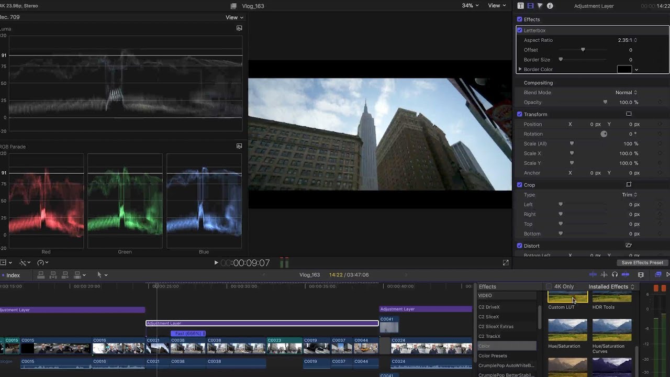Viewport: 670px width, 377px height.
Task: Select the C0024 clip in timeline
Action: tap(432, 346)
